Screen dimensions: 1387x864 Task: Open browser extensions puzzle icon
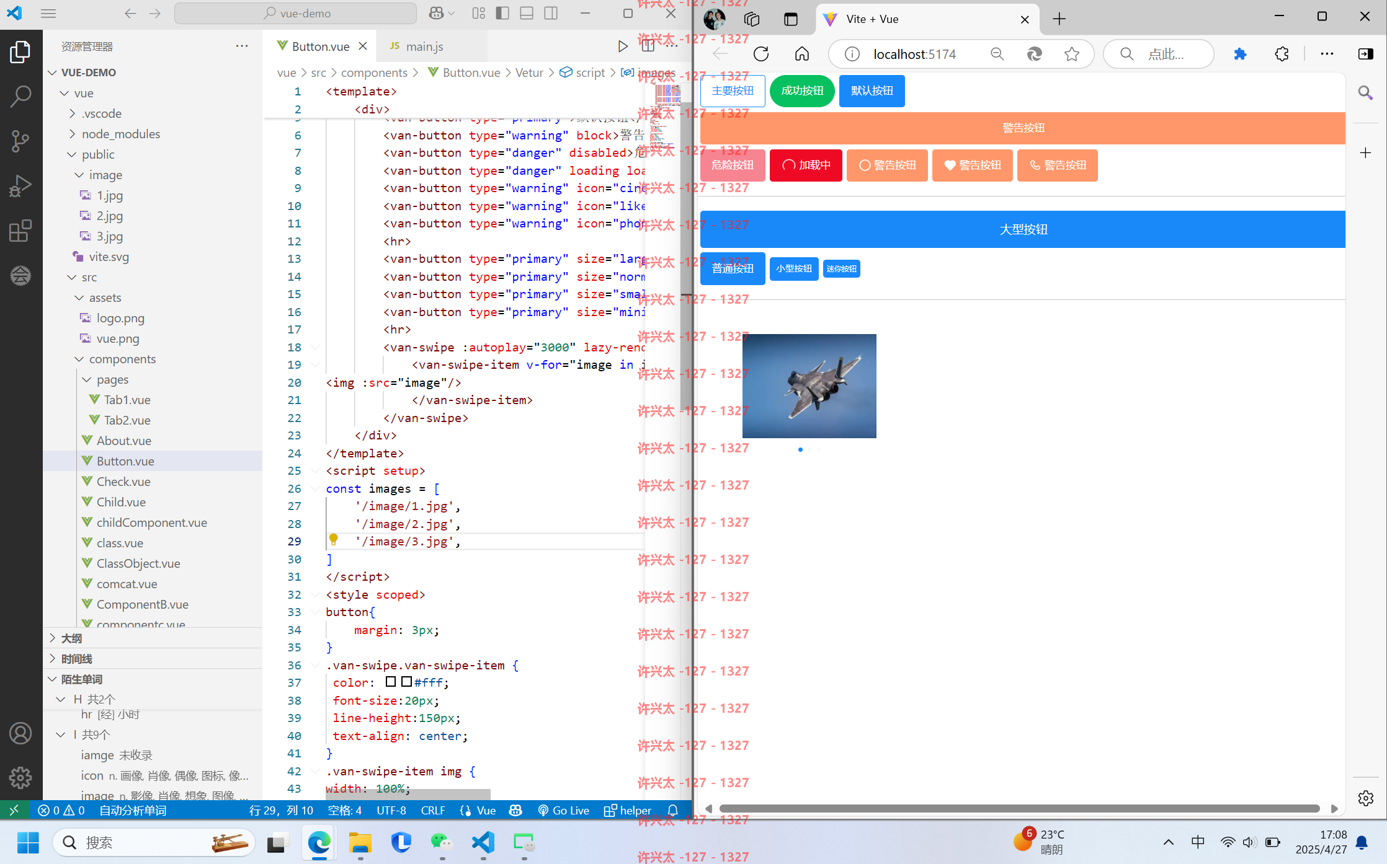coord(1282,54)
